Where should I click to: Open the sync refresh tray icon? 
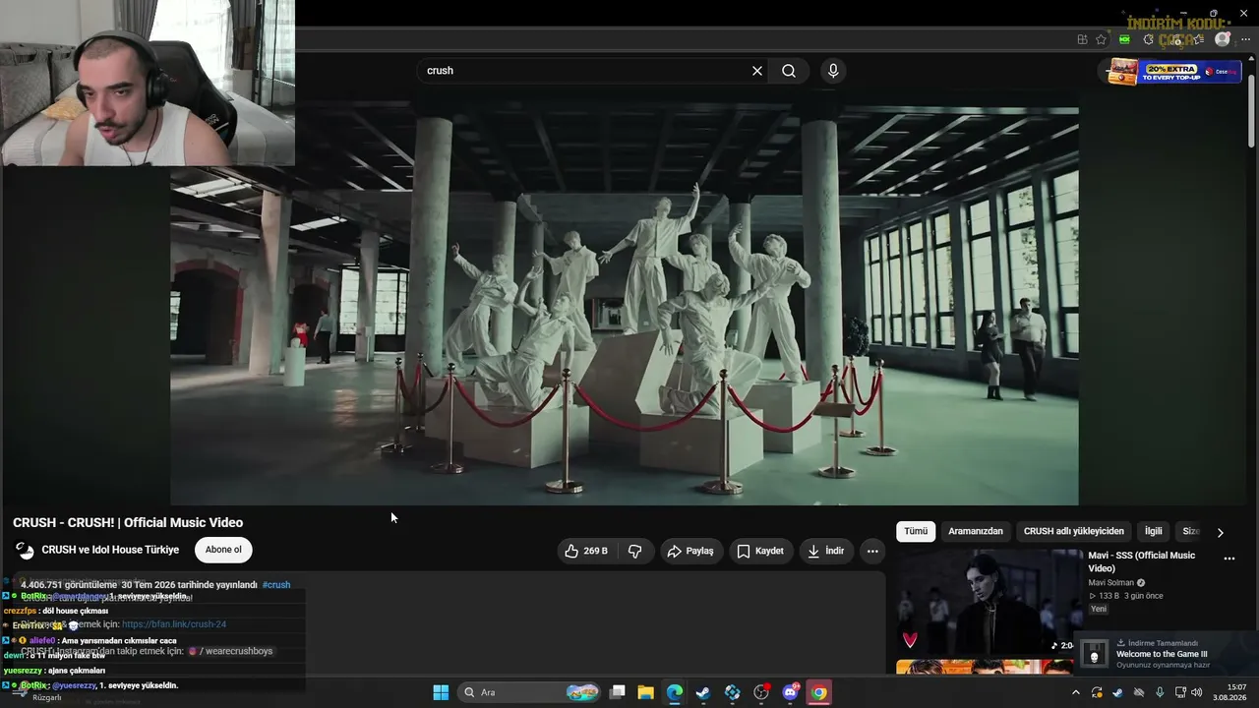1097,692
